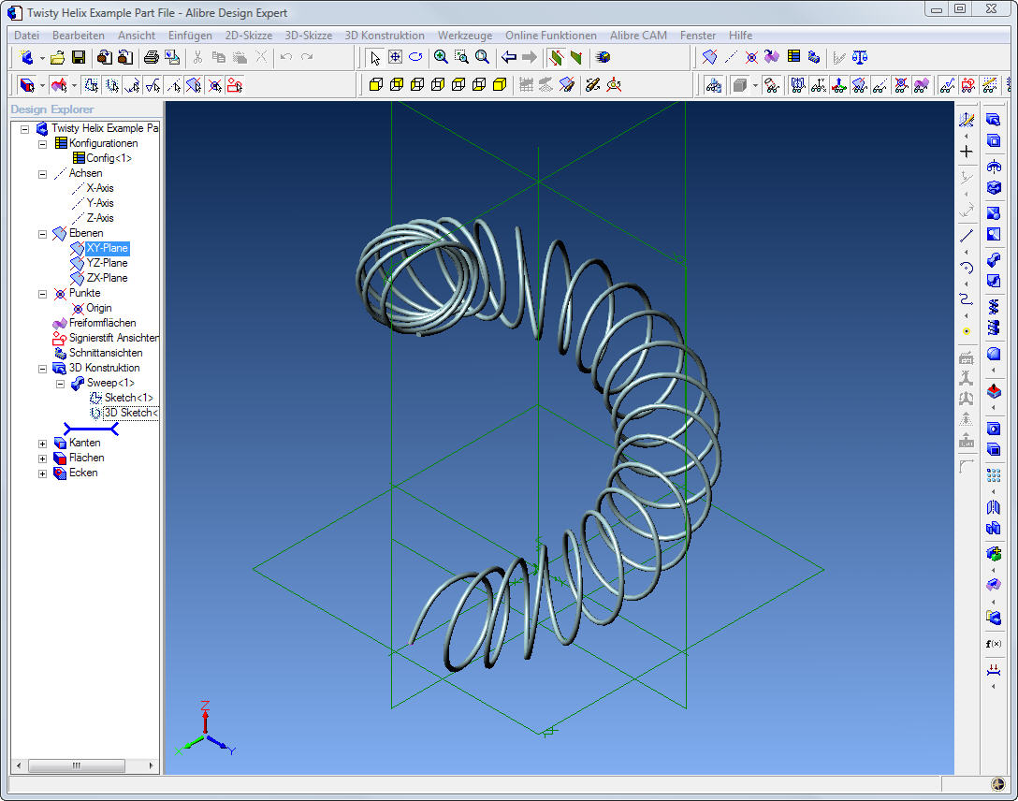Viewport: 1018px width, 801px height.
Task: Expand the Kanten tree node
Action: (42, 444)
